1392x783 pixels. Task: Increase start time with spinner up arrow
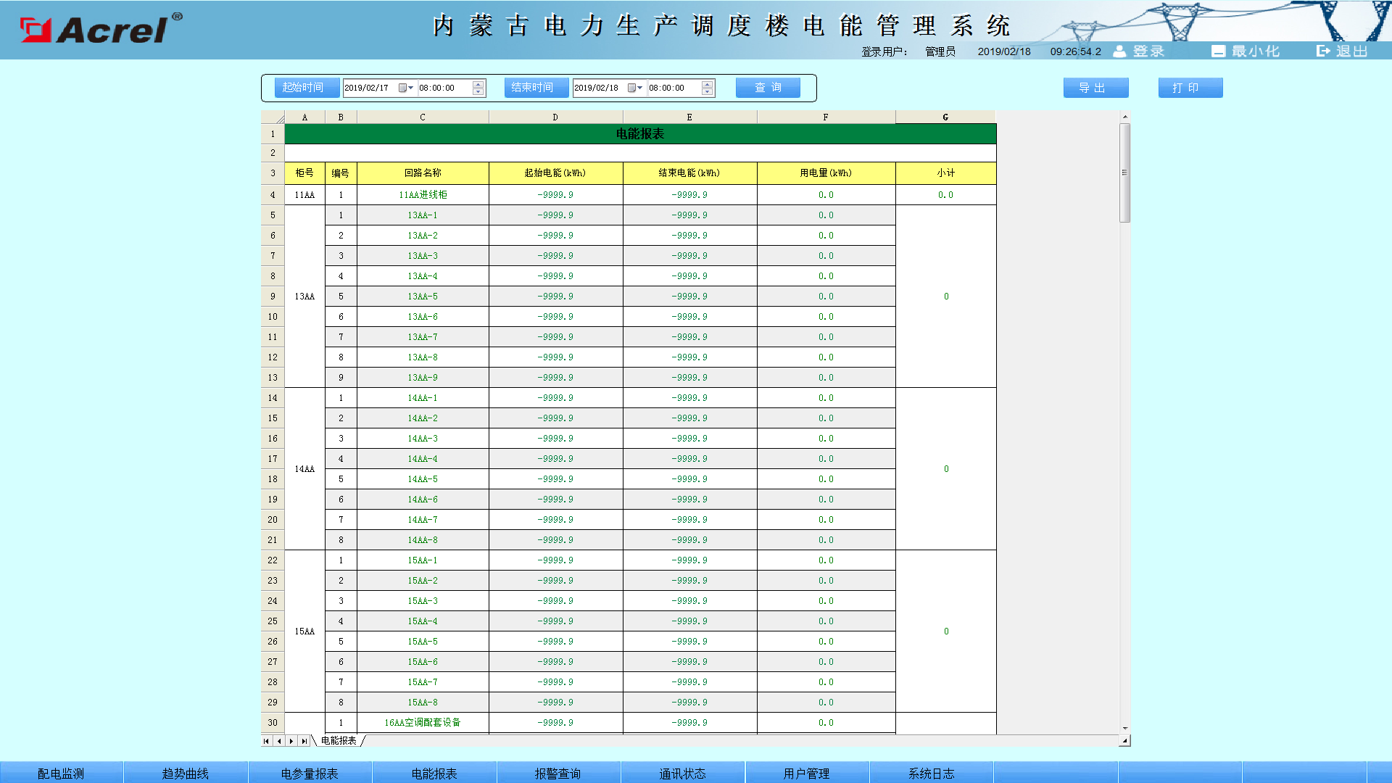point(478,84)
